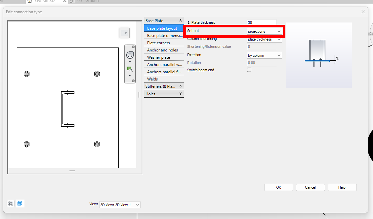Select the orbit tool in the floating viewport toolbar

(x=130, y=55)
